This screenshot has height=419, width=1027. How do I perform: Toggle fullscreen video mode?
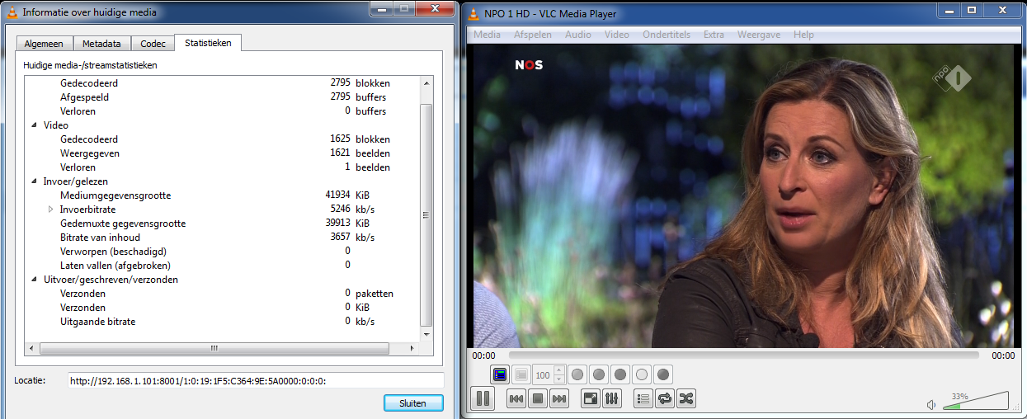(x=591, y=399)
